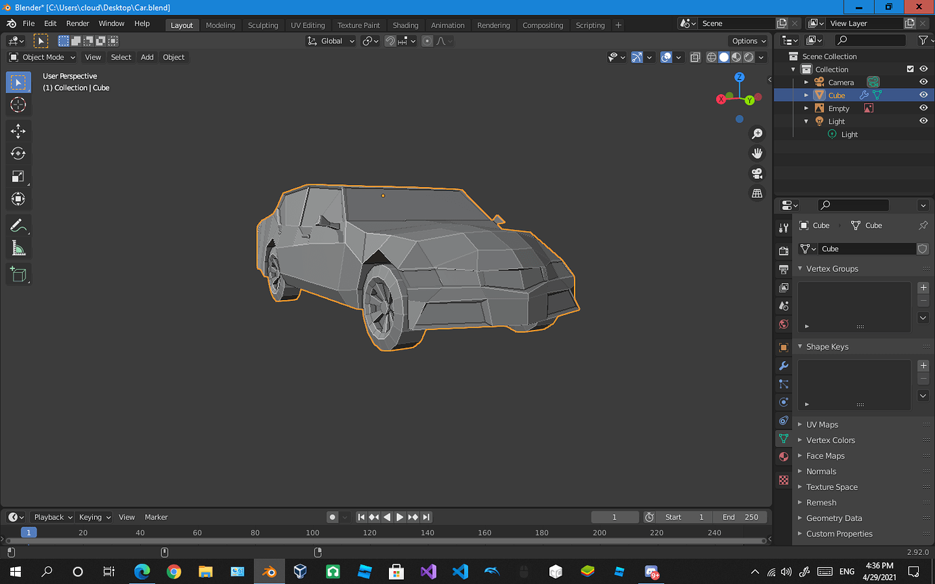935x584 pixels.
Task: Toggle visibility of the Empty object
Action: coord(923,108)
